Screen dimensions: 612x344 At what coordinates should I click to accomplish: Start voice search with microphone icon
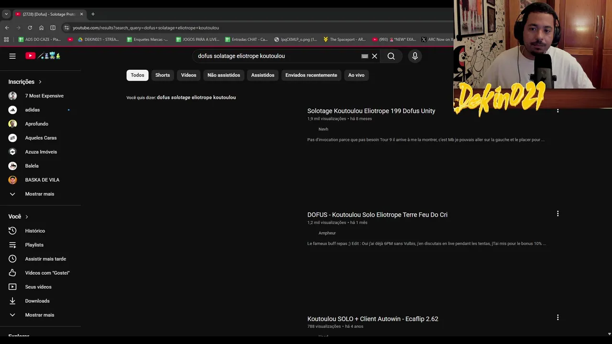click(415, 56)
